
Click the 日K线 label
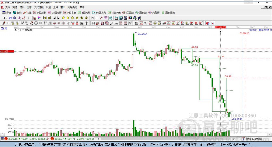click(x=4, y=29)
